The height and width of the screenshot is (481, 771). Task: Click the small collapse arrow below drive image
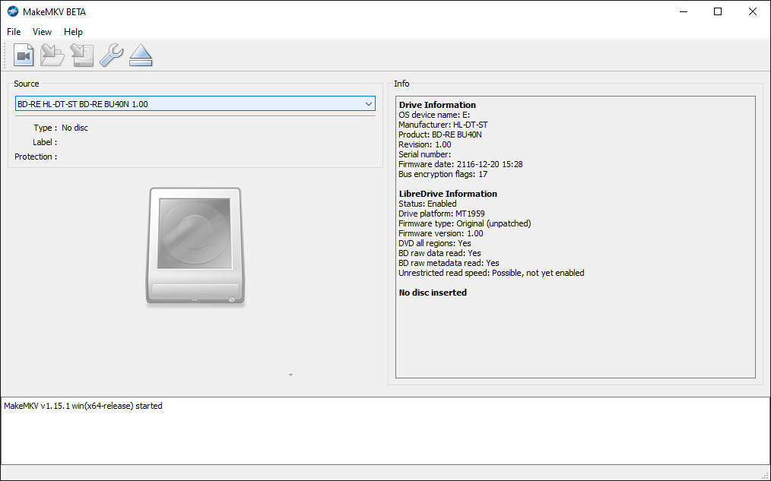click(290, 375)
